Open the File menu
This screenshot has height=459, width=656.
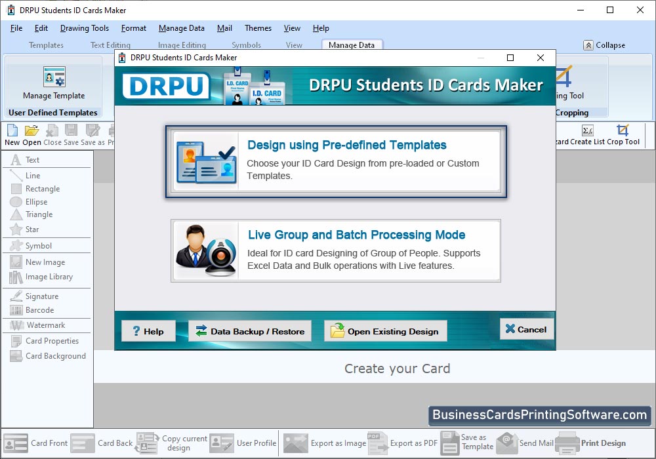tap(16, 28)
